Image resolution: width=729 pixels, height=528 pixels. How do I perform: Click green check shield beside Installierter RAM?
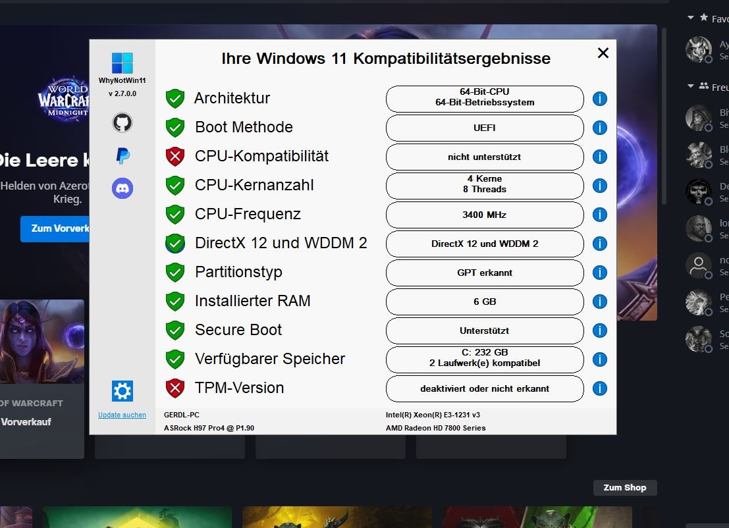click(x=175, y=301)
